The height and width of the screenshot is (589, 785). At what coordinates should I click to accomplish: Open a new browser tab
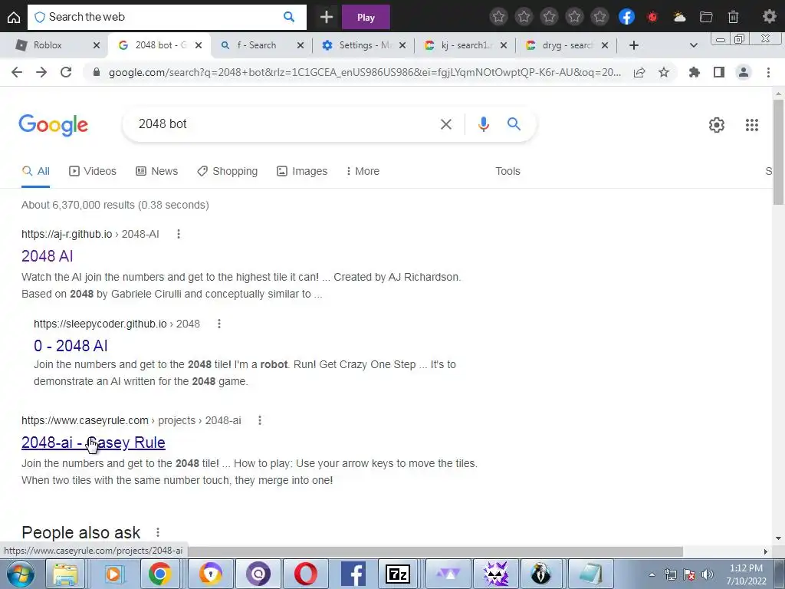[x=634, y=45]
